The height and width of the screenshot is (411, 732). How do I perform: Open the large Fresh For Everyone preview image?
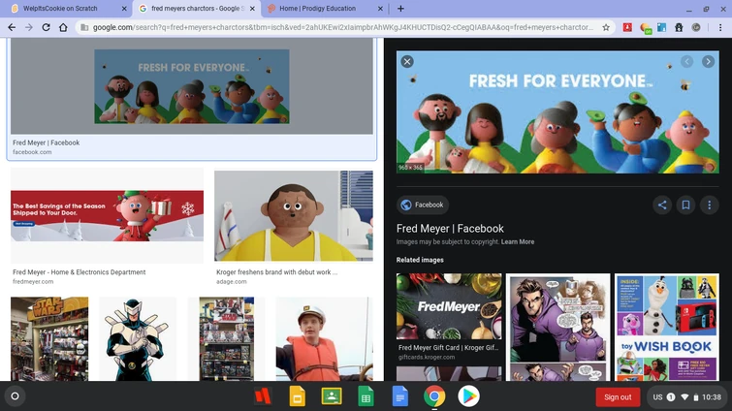(x=557, y=112)
